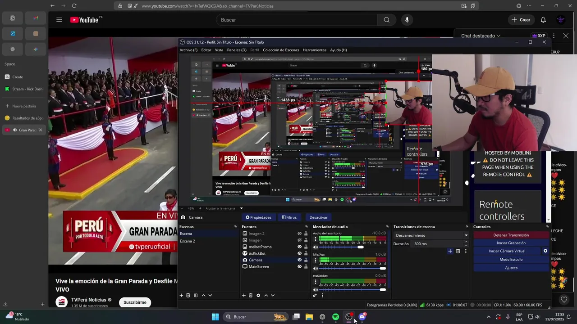The height and width of the screenshot is (324, 577).
Task: Open OBS Ajustes button
Action: point(511,268)
